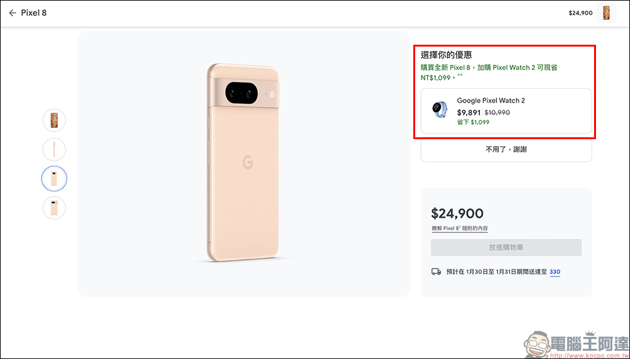
Task: Click the back arrow beside Pixel 8
Action: coord(13,13)
